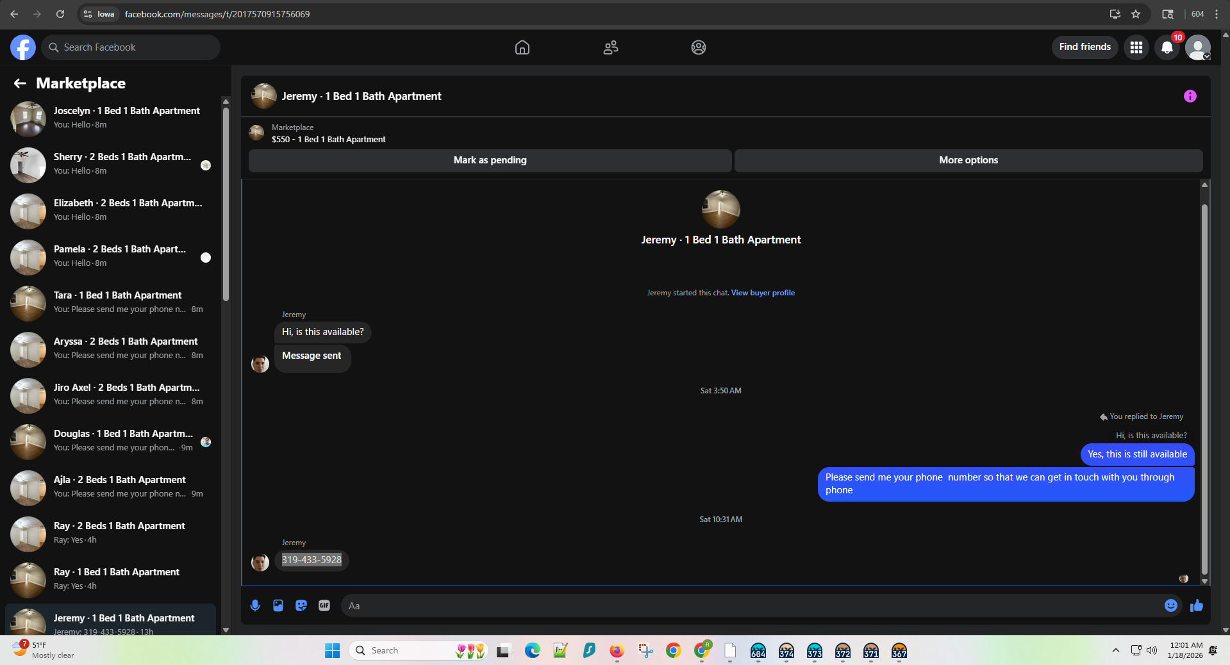Click Jeremy's listing thumbnail in chat header
The image size is (1230, 665).
pos(263,96)
